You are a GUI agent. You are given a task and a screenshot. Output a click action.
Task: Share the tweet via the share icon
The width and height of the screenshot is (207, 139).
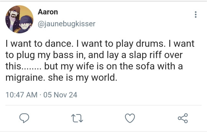tap(183, 118)
